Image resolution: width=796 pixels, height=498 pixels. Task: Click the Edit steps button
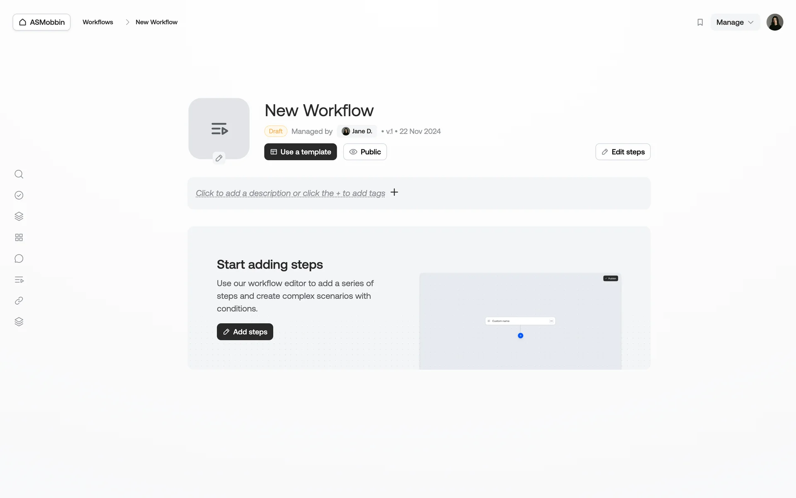(623, 152)
